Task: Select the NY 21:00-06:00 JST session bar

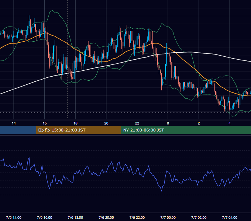Action: pyautogui.click(x=186, y=130)
